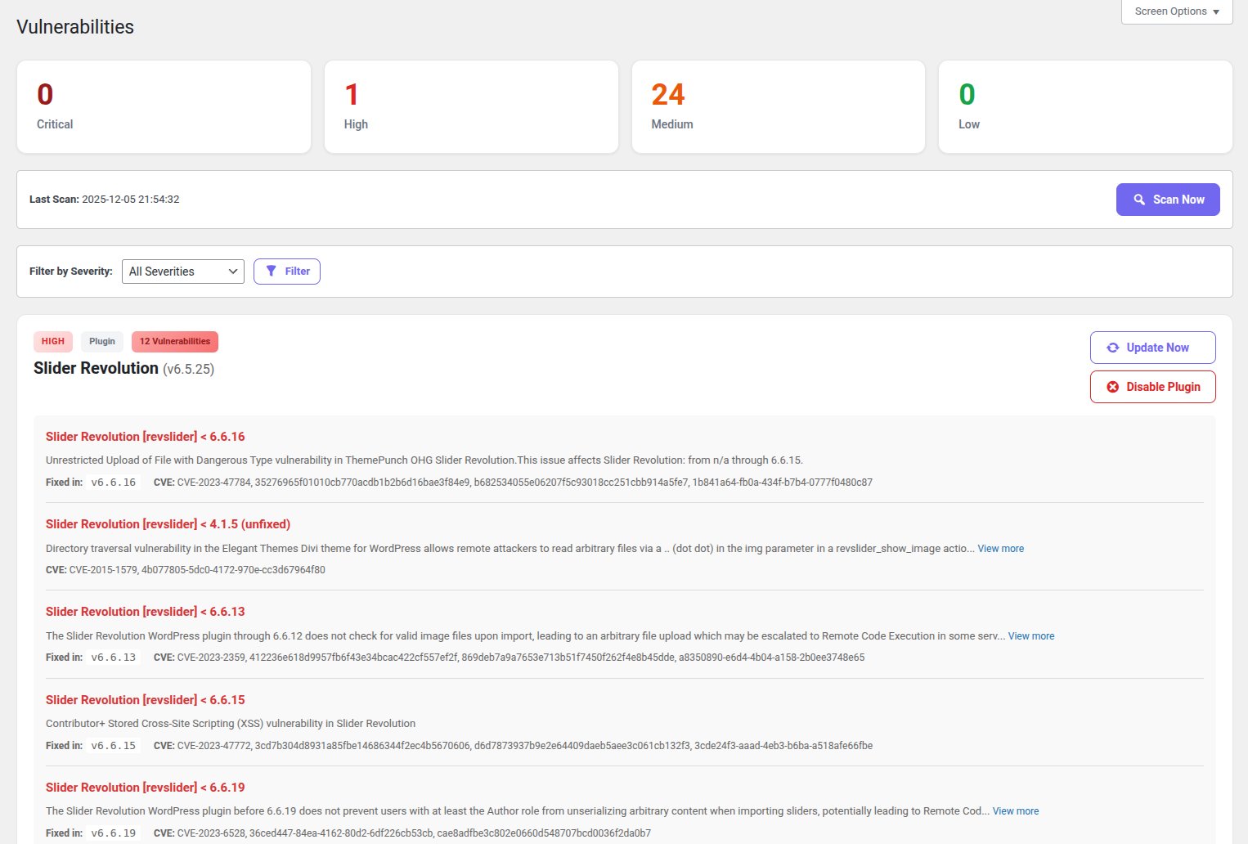
Task: Click the refresh icon on Update Now
Action: tap(1112, 347)
